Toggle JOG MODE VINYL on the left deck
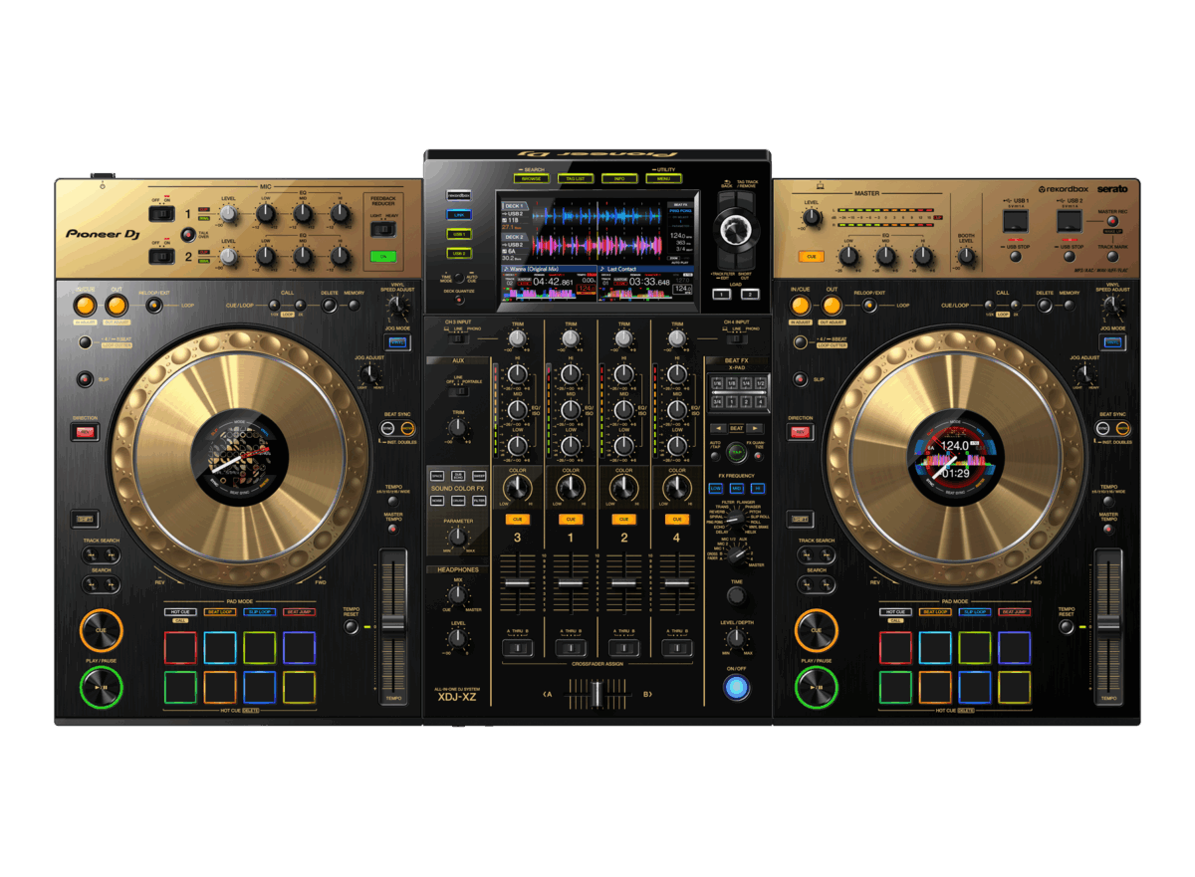Image resolution: width=1195 pixels, height=877 pixels. 397,343
